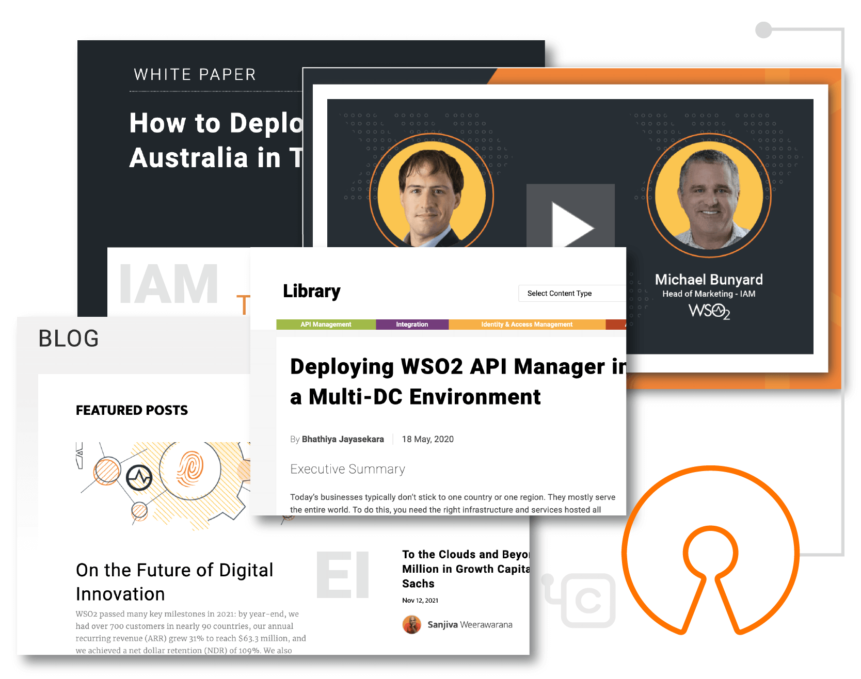The height and width of the screenshot is (679, 861).
Task: Click the How to Deploy white paper title
Action: tap(216, 140)
